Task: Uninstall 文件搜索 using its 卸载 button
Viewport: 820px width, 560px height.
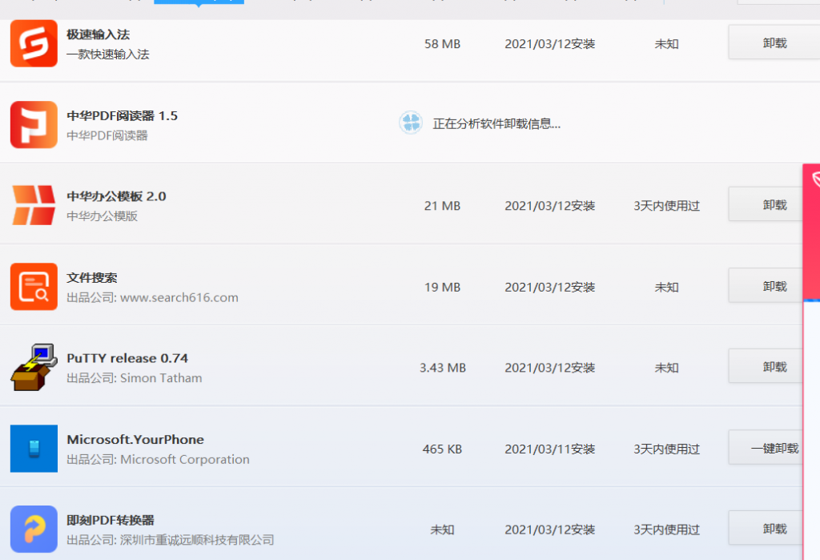Action: tap(774, 286)
